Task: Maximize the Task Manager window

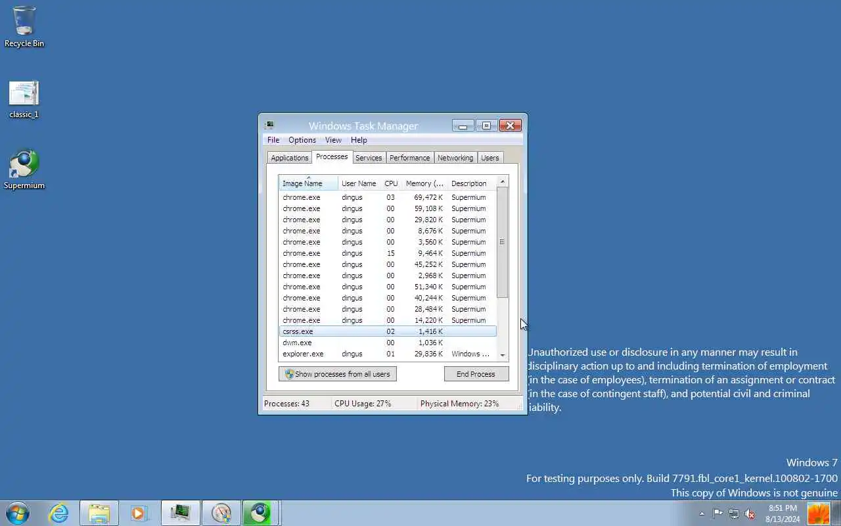Action: pyautogui.click(x=486, y=126)
